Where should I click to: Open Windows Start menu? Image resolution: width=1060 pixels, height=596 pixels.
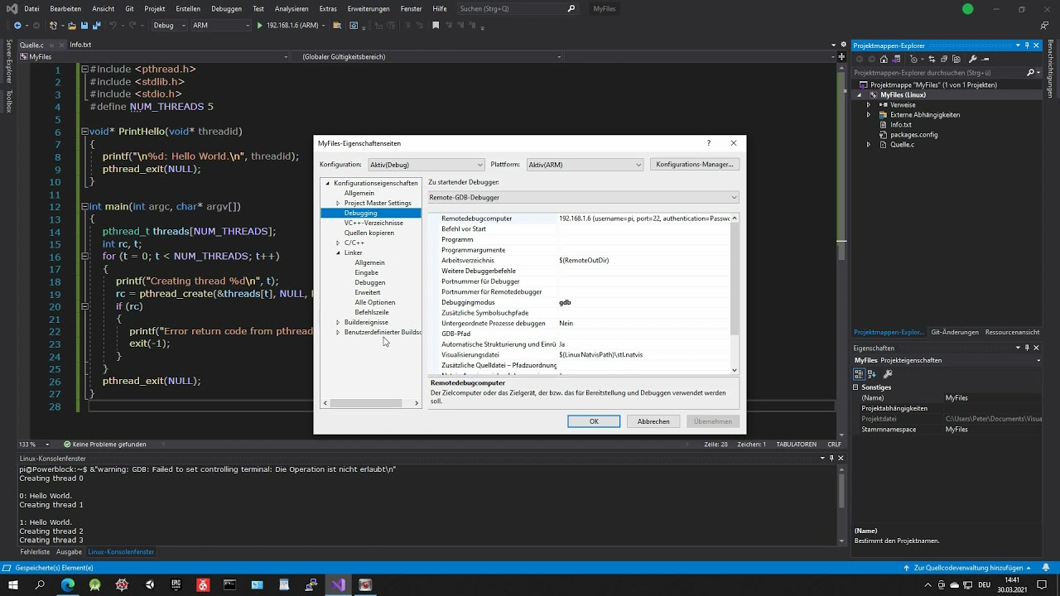coord(13,584)
